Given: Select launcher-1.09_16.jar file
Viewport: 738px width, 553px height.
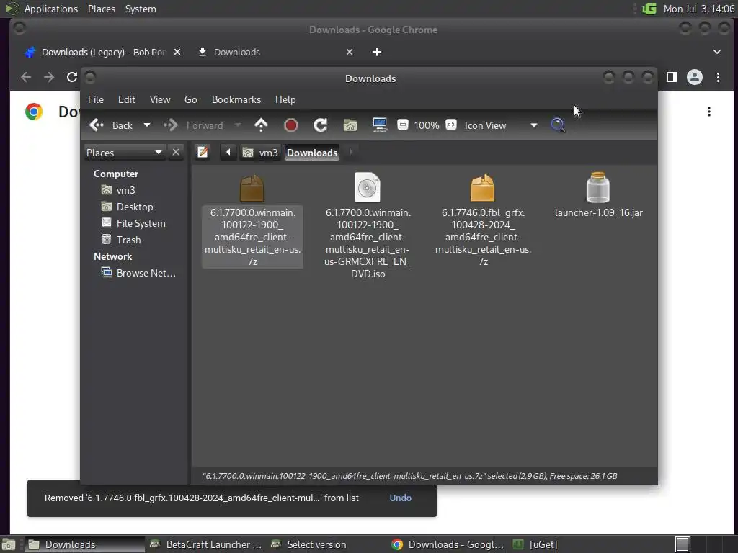Looking at the screenshot, I should (x=598, y=195).
